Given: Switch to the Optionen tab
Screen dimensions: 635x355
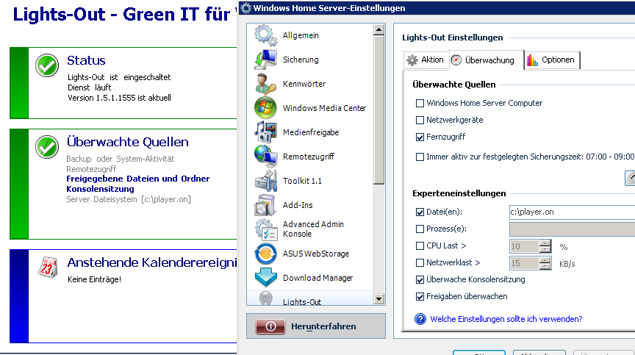Looking at the screenshot, I should click(x=551, y=60).
